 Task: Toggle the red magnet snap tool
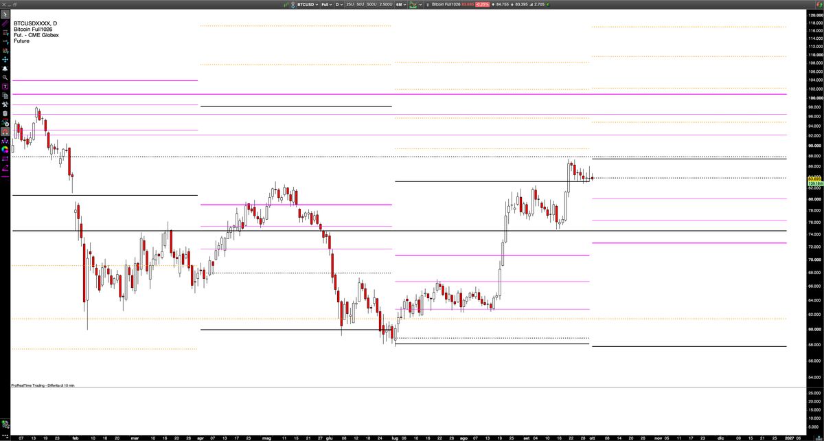(x=5, y=131)
